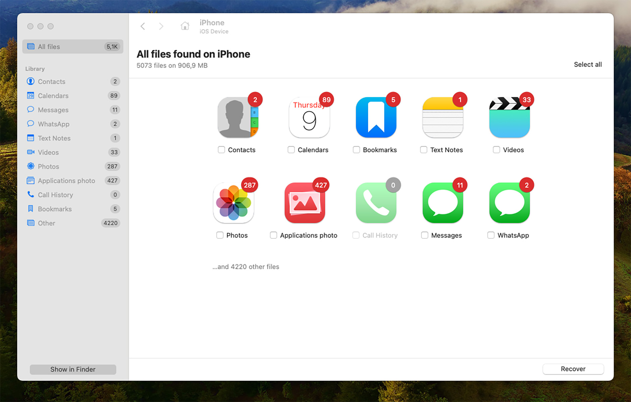Open the Photos flower icon
The image size is (631, 402).
tap(234, 203)
